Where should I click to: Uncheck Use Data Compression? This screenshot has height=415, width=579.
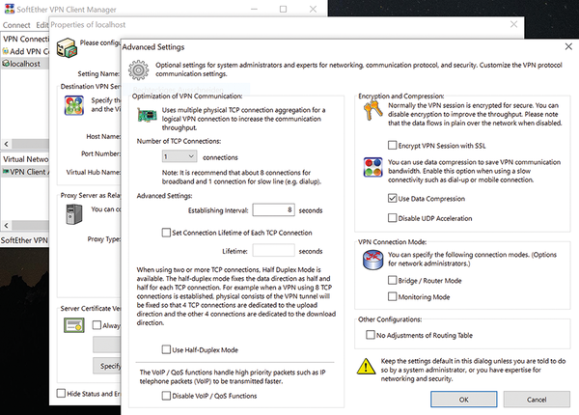click(393, 198)
